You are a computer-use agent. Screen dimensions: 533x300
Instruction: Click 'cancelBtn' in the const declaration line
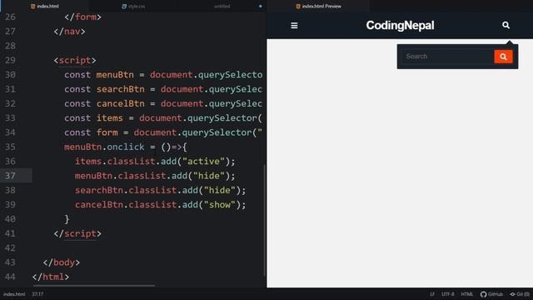[120, 103]
